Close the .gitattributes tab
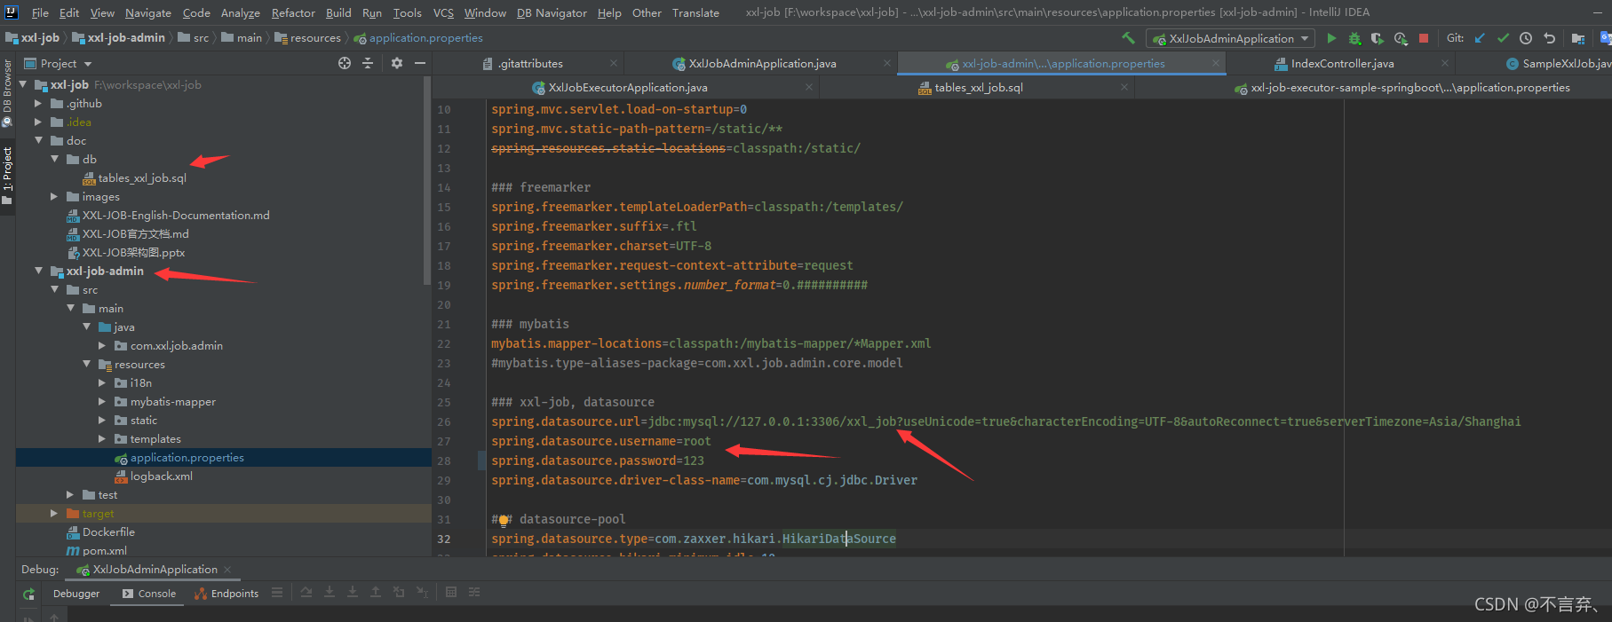This screenshot has height=622, width=1612. [x=613, y=63]
